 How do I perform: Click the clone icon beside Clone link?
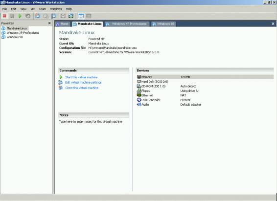coord(61,88)
